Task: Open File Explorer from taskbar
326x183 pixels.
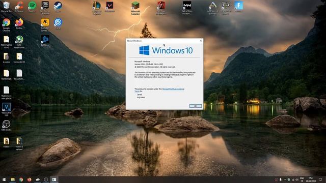Action: pyautogui.click(x=12, y=179)
